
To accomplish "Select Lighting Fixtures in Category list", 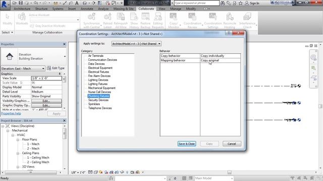I will point(97,84).
